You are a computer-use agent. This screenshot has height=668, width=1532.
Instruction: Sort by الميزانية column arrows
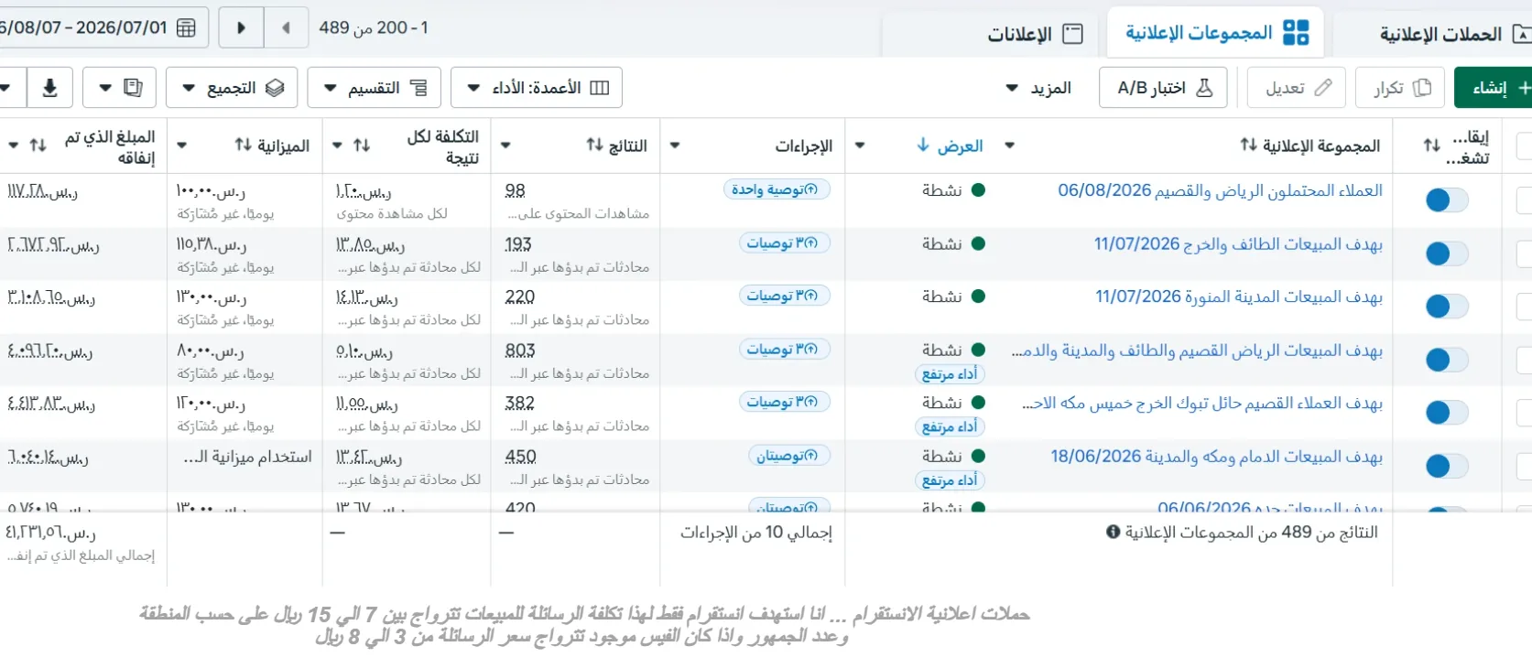point(243,145)
